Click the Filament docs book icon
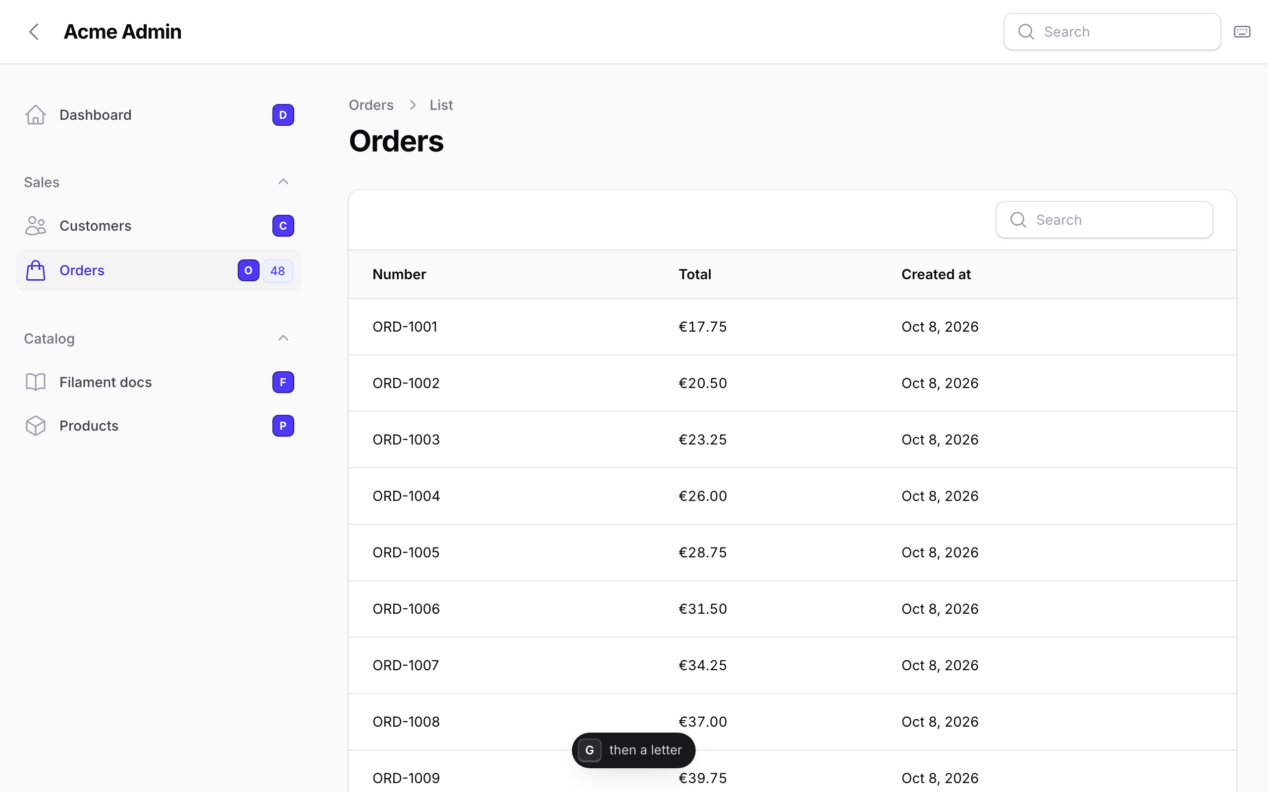Viewport: 1268px width, 792px height. (36, 382)
